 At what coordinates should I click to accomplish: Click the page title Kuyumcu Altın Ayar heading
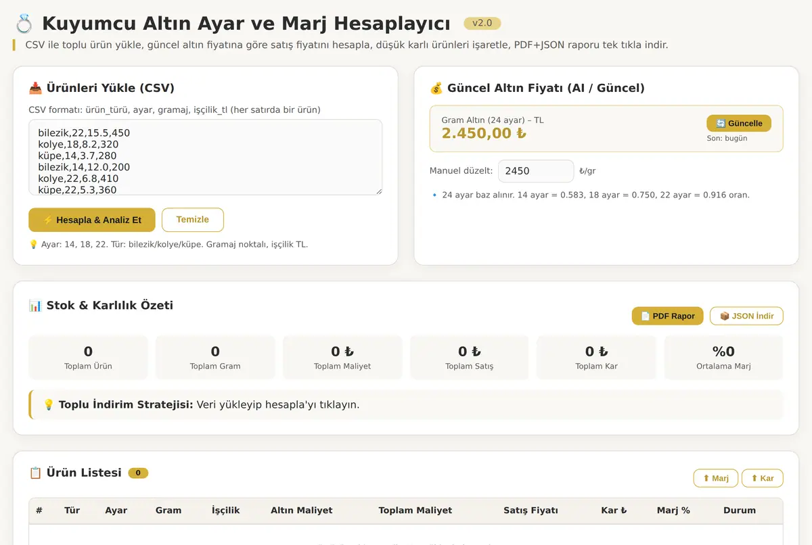click(x=246, y=24)
